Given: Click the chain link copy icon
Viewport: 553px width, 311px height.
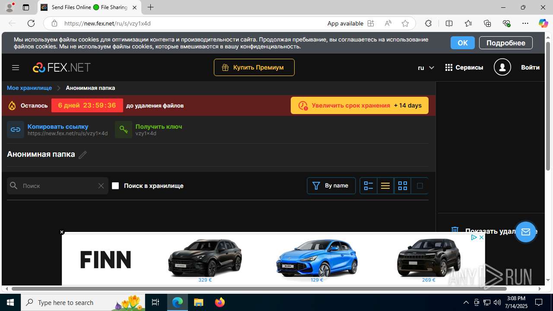Looking at the screenshot, I should tap(16, 130).
